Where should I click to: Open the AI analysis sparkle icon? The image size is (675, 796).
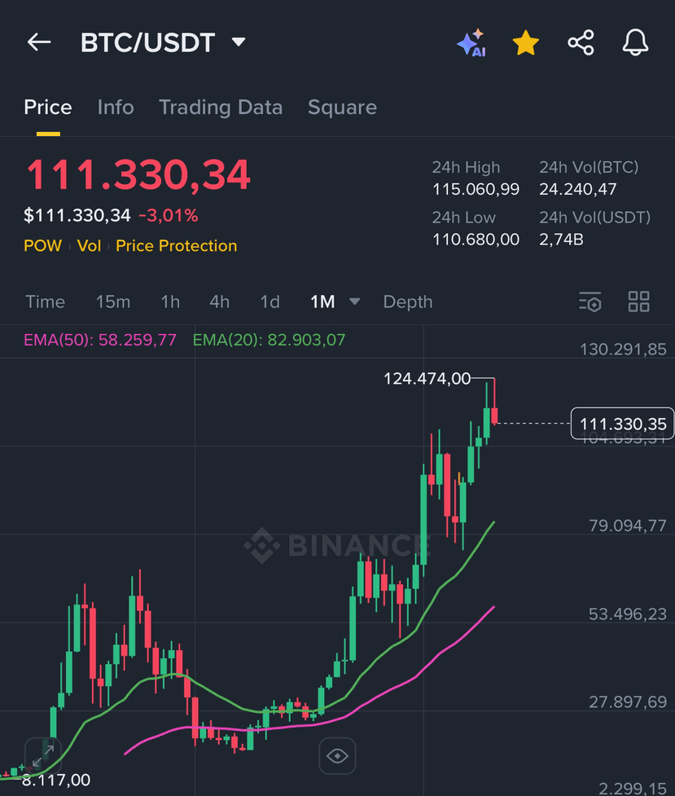pos(471,42)
